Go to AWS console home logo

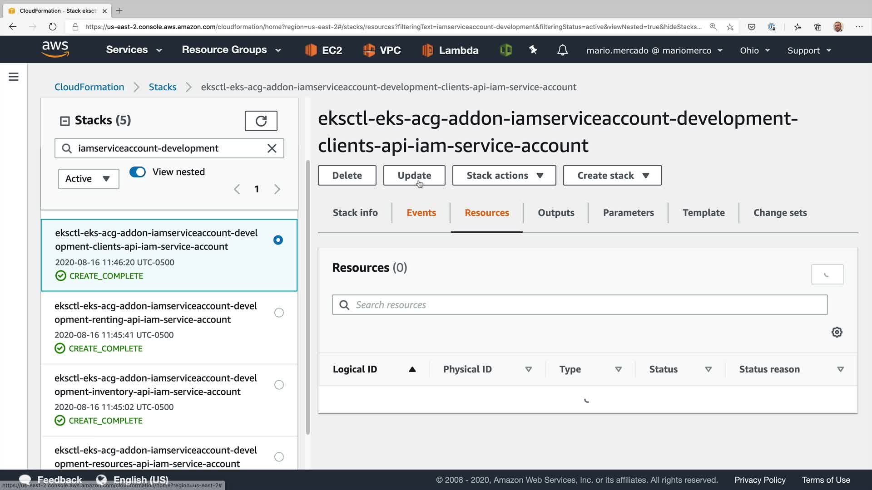coord(55,49)
